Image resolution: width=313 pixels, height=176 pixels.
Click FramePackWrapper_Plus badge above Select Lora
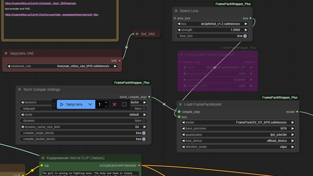coord(233,4)
